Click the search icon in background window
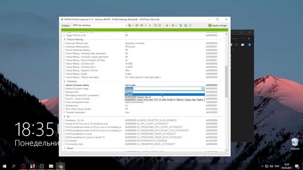This screenshot has height=170, width=303. click(249, 39)
